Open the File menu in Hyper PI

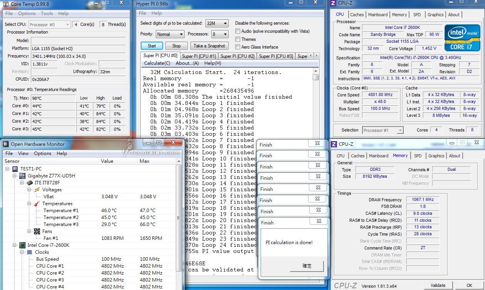point(143,13)
